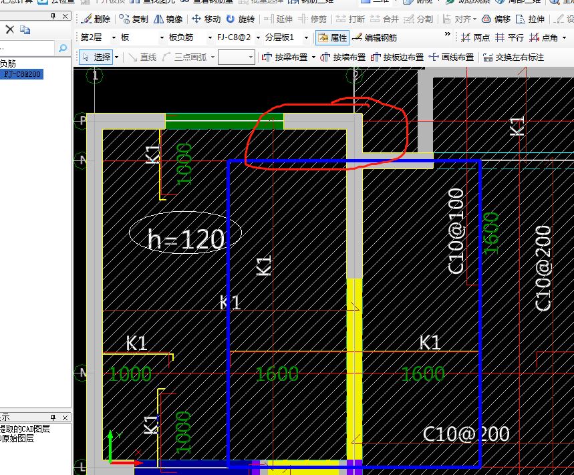The image size is (574, 475).
Task: Select the 复制 (copy) tool
Action: 134,19
